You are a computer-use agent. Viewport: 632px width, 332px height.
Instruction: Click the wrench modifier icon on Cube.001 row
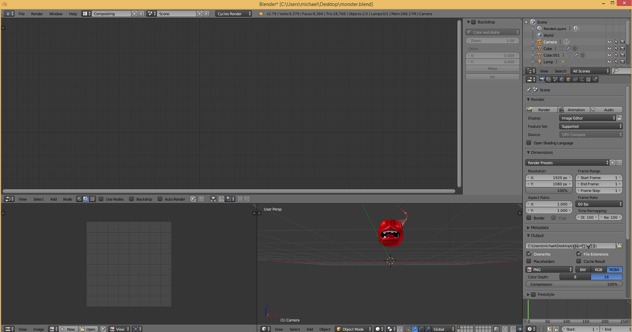click(x=576, y=55)
